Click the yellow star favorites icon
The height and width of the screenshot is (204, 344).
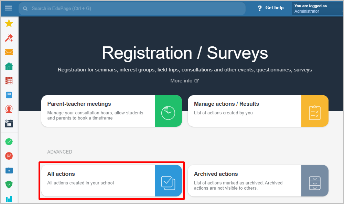tap(9, 23)
